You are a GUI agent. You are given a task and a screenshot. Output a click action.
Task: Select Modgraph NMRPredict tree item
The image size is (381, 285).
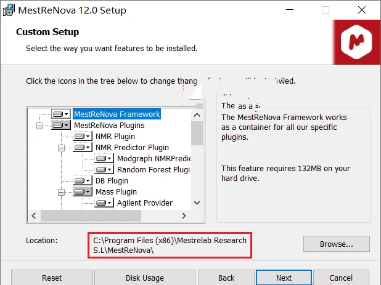[x=154, y=158]
